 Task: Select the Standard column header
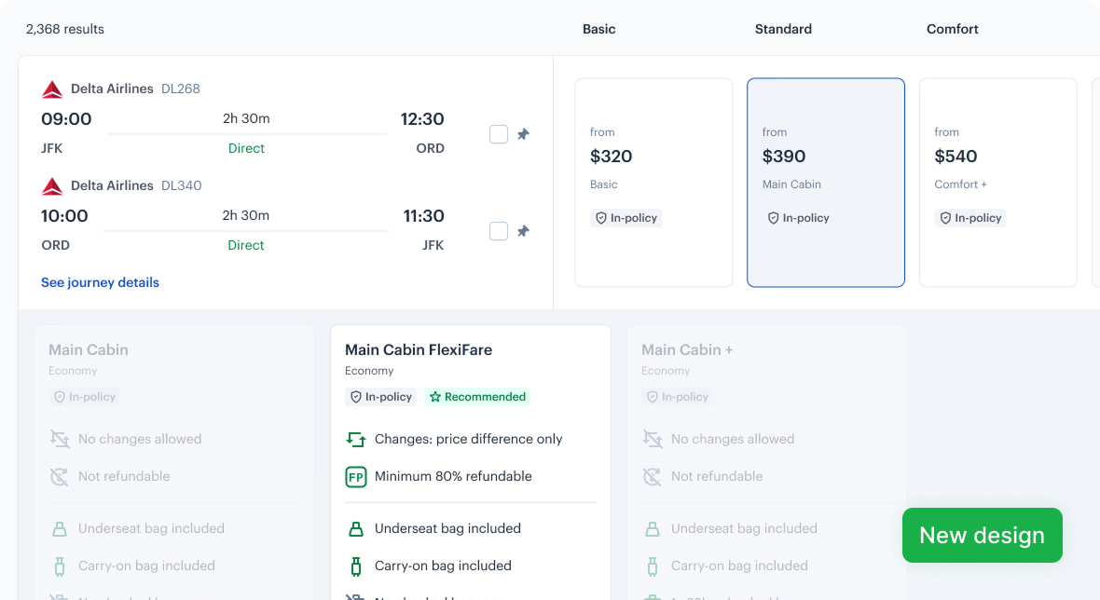click(x=783, y=29)
